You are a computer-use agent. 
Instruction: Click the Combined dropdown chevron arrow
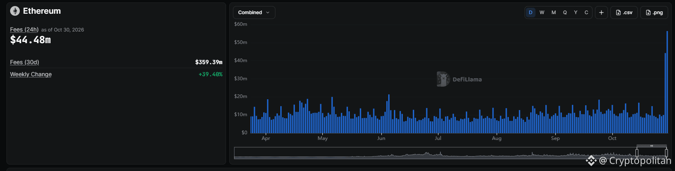(x=268, y=13)
